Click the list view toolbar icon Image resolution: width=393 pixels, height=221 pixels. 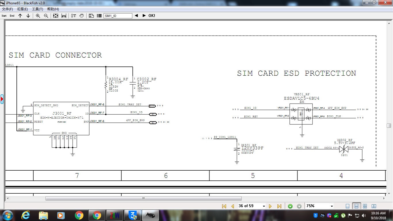tap(99, 16)
